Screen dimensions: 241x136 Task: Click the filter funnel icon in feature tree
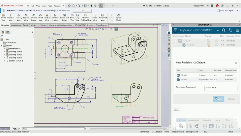pyautogui.click(x=2, y=36)
